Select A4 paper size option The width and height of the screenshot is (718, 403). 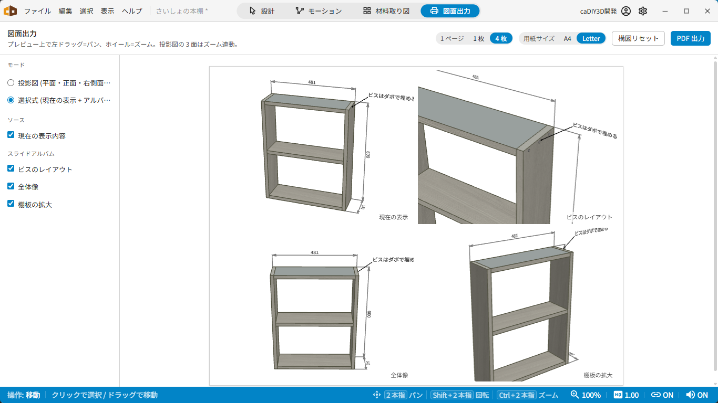tap(568, 38)
